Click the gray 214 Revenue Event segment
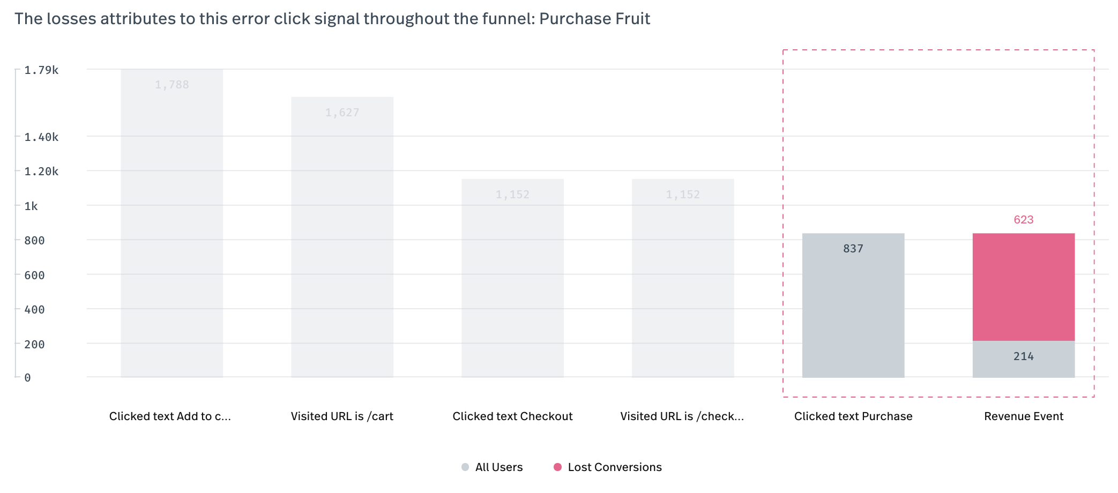 pos(1024,359)
